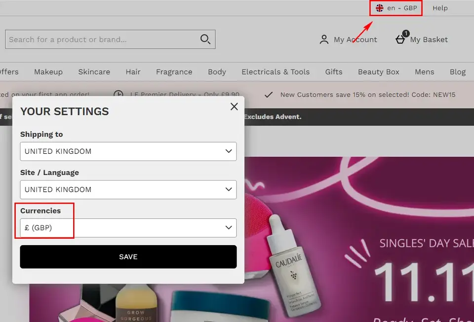474x322 pixels.
Task: Open the Shipping to dropdown
Action: point(128,151)
